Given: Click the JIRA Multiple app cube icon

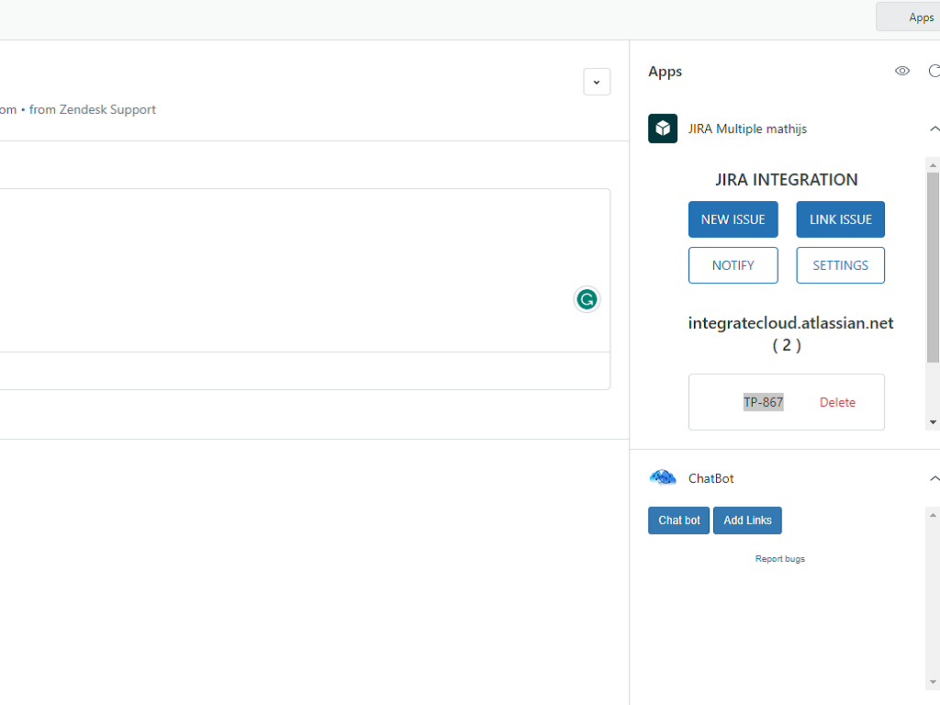Looking at the screenshot, I should 663,129.
